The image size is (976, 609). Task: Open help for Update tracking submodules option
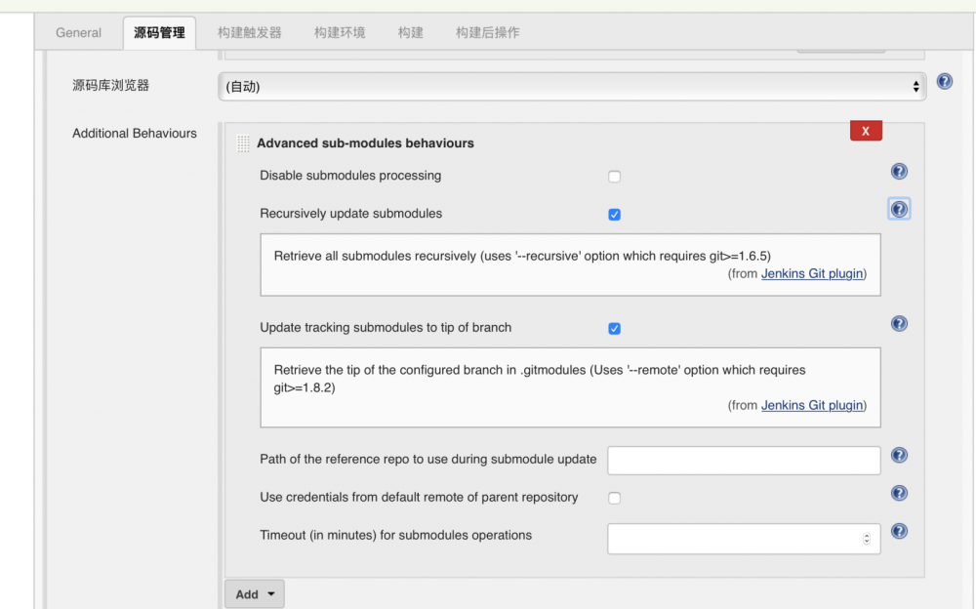(x=899, y=323)
